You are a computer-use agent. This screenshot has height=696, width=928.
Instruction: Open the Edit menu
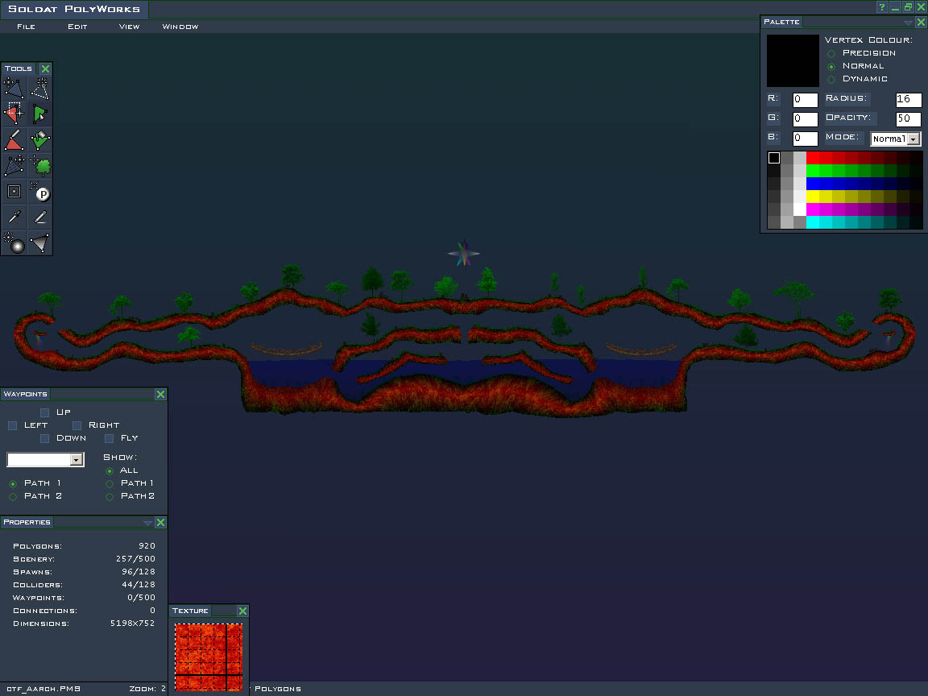[77, 27]
